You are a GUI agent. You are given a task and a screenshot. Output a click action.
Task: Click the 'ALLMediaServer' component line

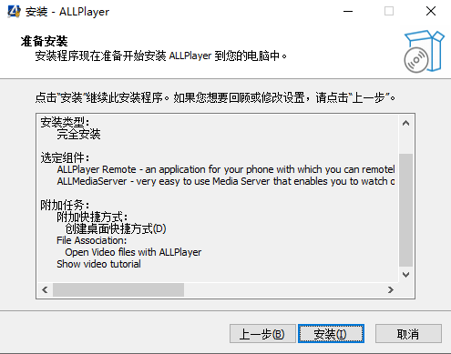[226, 181]
